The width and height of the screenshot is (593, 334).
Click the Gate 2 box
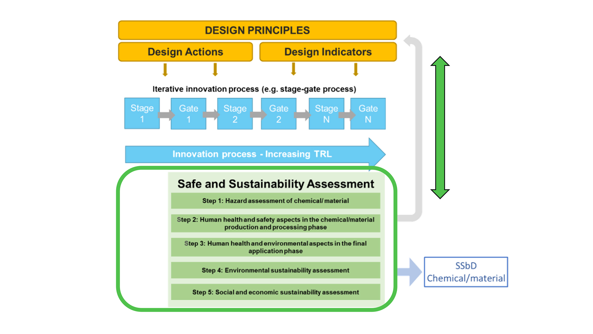[x=279, y=113]
